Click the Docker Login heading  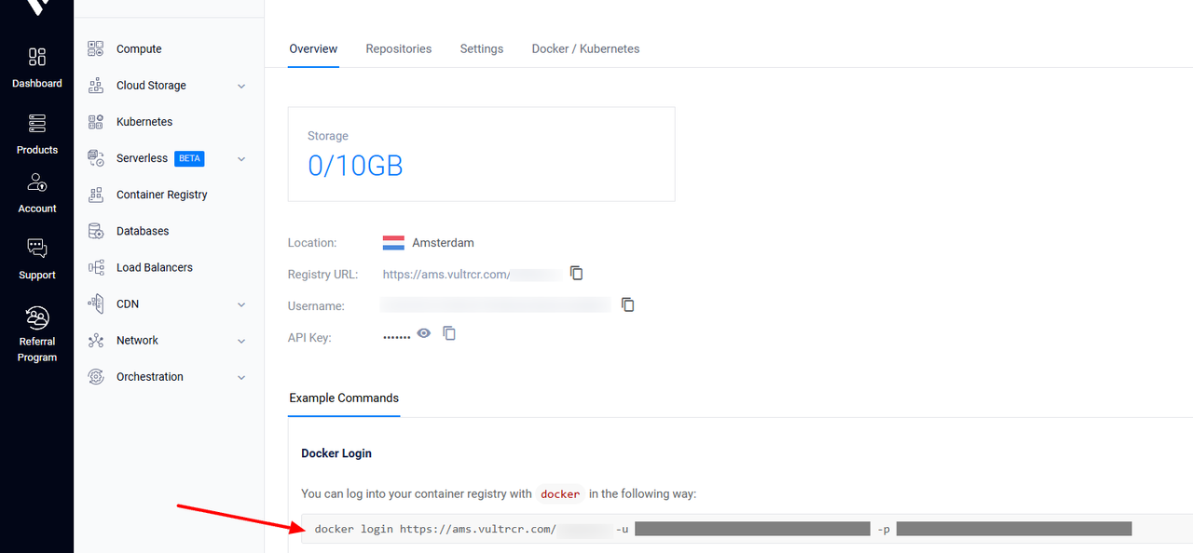pos(336,453)
